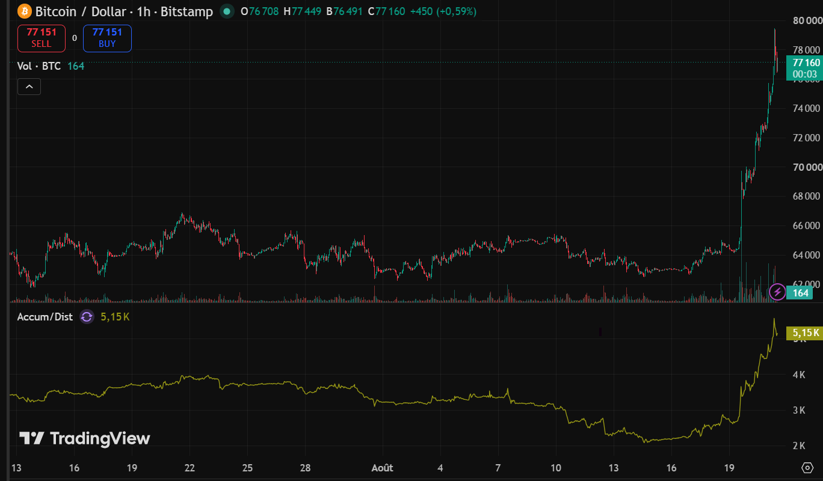Screen dimensions: 823x481
Task: Click the close value C77 160
Action: coord(386,11)
